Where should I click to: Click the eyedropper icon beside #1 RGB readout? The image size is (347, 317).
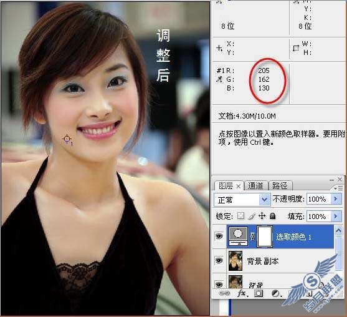tap(219, 79)
